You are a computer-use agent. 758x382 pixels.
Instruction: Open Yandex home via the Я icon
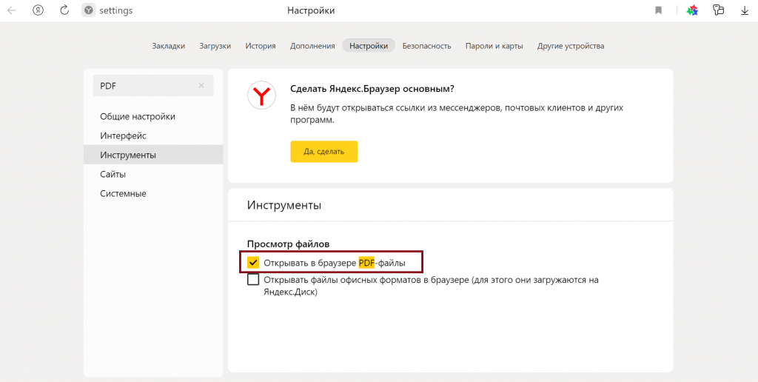click(x=38, y=10)
